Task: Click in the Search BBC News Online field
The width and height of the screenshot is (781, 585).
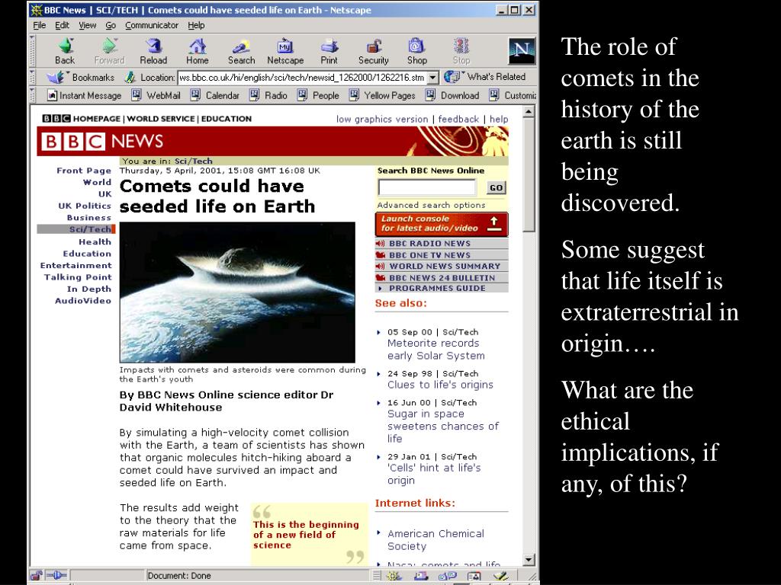Action: click(427, 187)
